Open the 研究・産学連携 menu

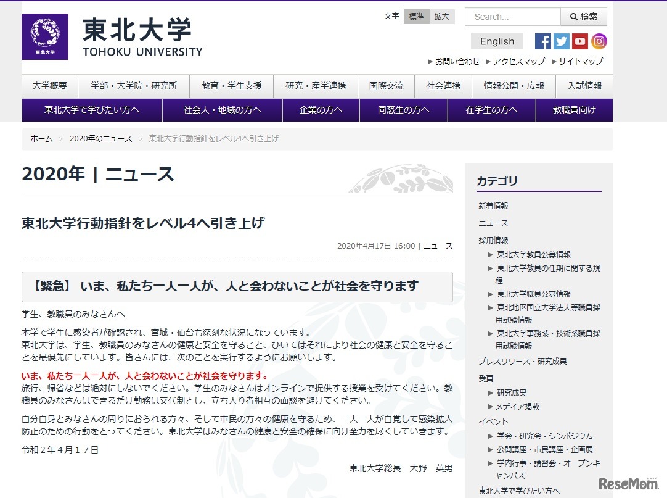(316, 86)
